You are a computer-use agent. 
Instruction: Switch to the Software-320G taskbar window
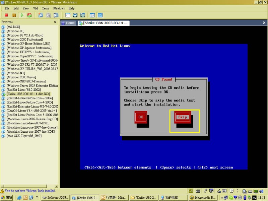coord(56,198)
